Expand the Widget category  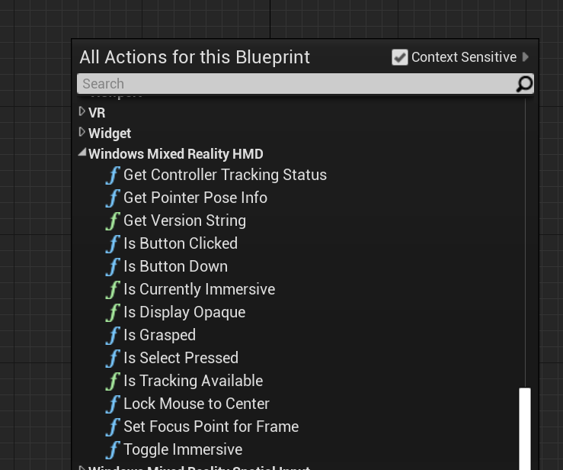[x=82, y=133]
